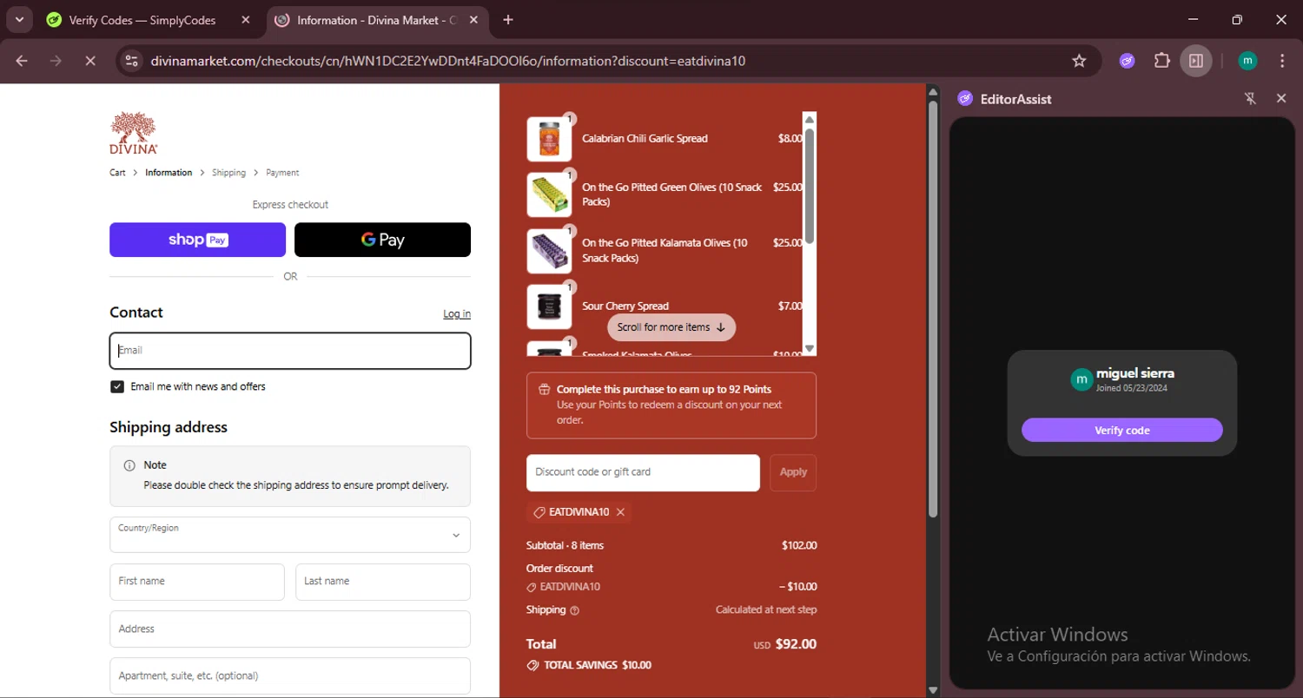This screenshot has height=698, width=1303.
Task: Click the Subtotal 8 items text
Action: click(565, 546)
